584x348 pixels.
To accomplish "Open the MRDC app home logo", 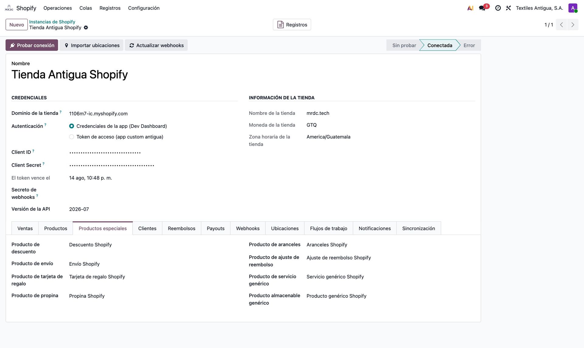I will coord(9,8).
